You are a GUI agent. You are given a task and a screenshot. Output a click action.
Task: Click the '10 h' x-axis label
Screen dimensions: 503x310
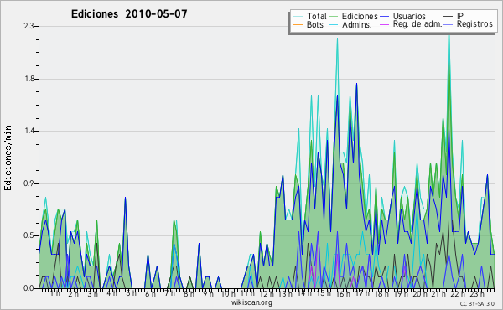pos(228,293)
